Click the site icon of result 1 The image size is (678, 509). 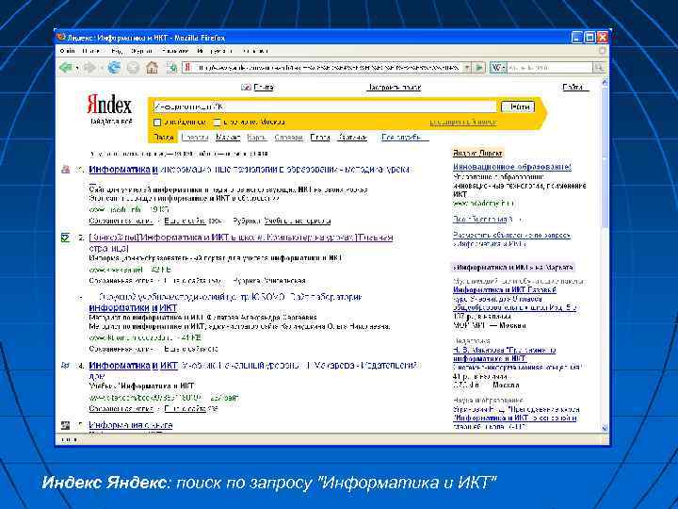point(65,170)
